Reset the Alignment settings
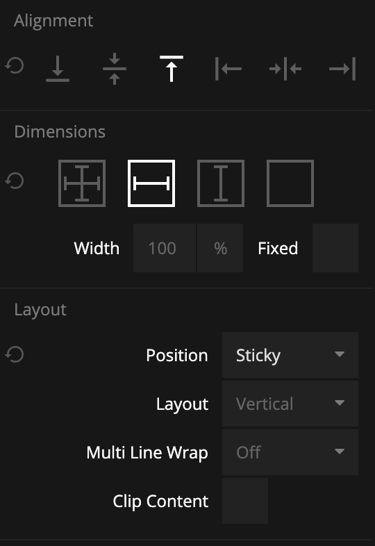This screenshot has width=375, height=546. pyautogui.click(x=15, y=66)
